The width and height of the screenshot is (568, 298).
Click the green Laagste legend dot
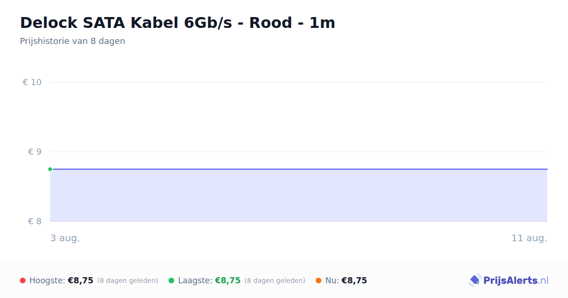point(171,280)
